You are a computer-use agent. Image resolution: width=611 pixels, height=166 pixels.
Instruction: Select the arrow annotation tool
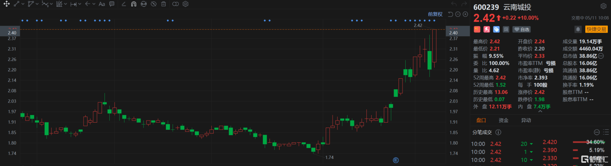tap(88, 4)
